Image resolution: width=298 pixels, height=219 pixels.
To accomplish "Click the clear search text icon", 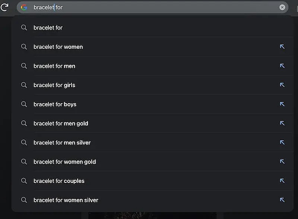I will tap(282, 7).
